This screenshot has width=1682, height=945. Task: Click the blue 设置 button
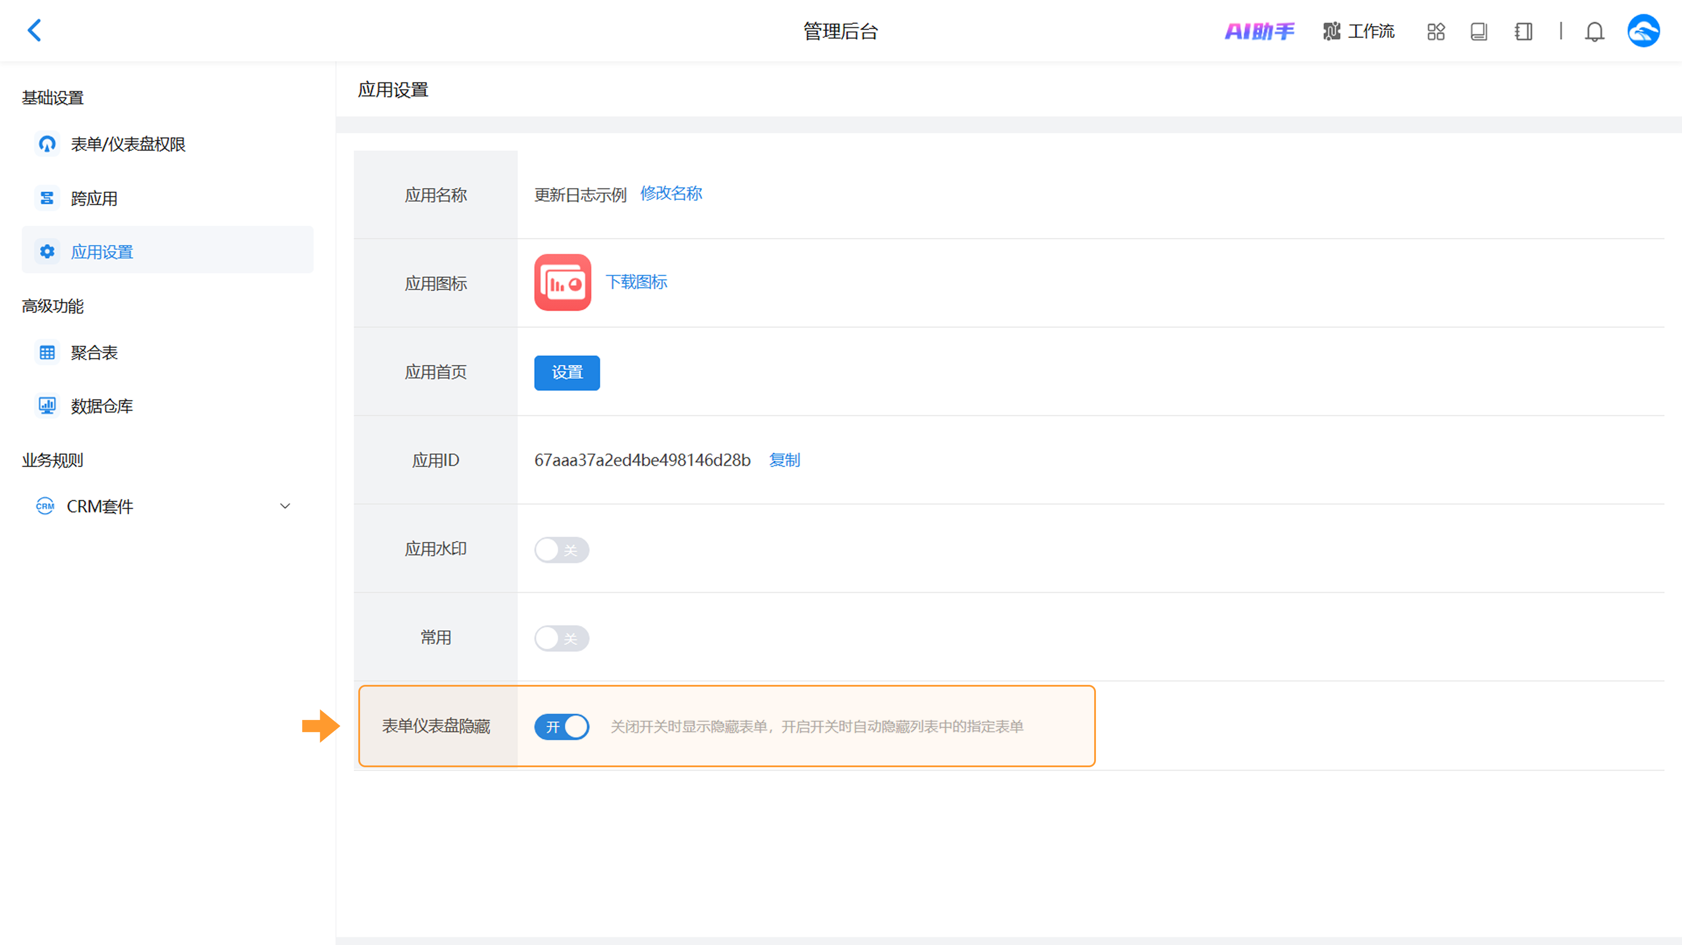567,373
